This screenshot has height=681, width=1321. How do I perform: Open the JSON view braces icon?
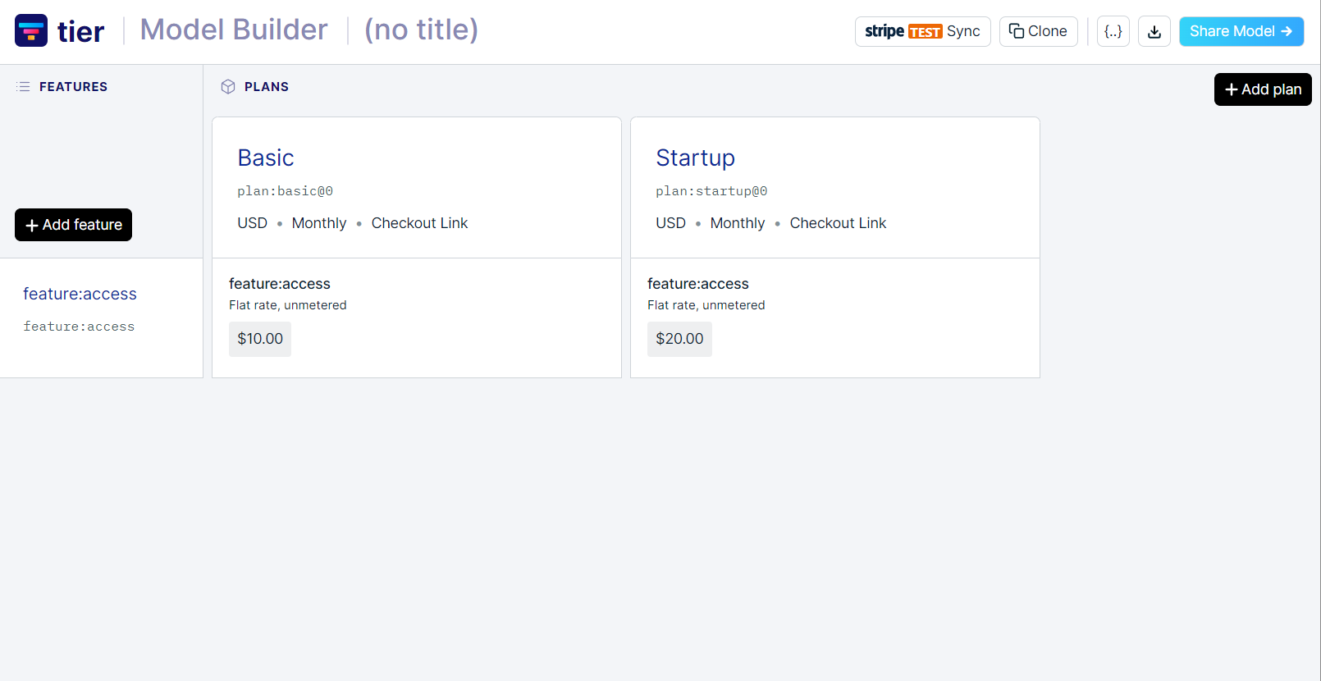tap(1113, 31)
